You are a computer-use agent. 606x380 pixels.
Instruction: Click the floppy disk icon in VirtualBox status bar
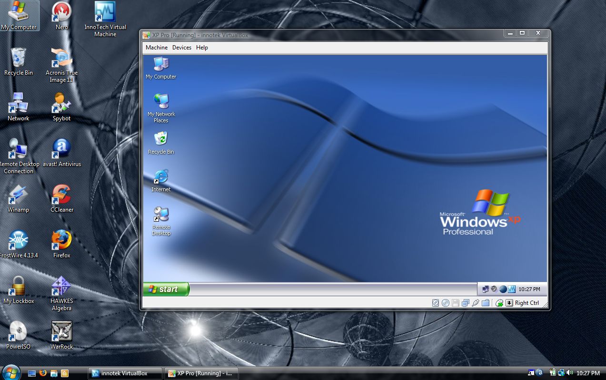456,303
